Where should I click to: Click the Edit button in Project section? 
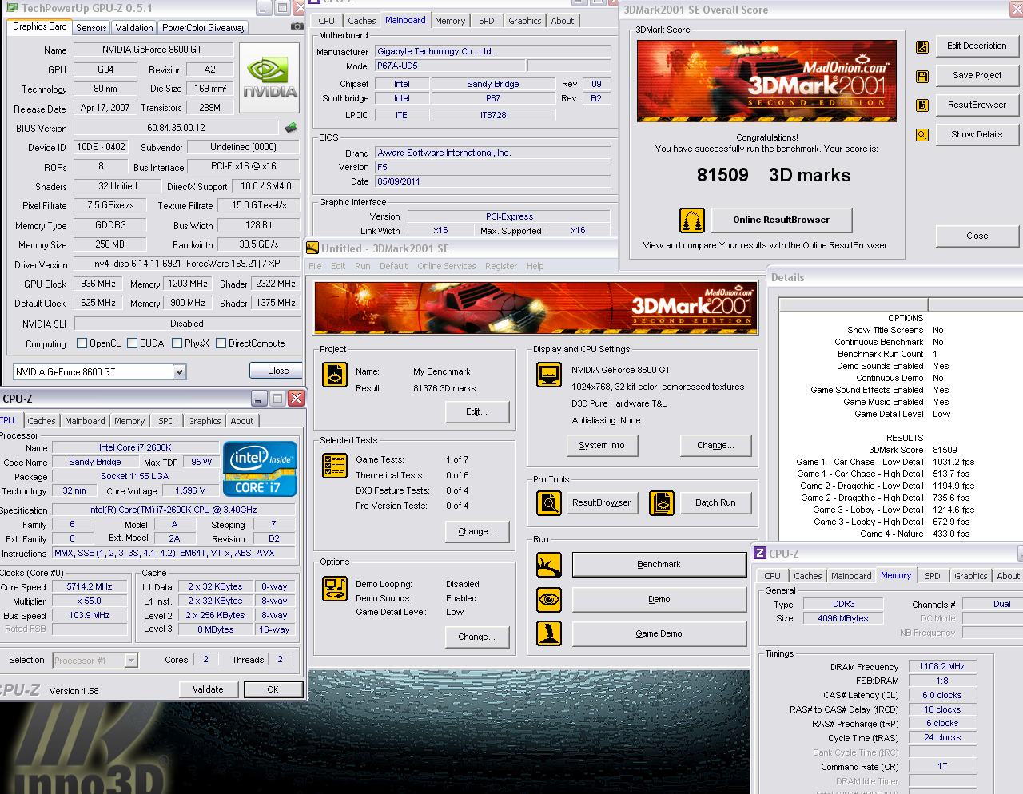click(x=477, y=412)
